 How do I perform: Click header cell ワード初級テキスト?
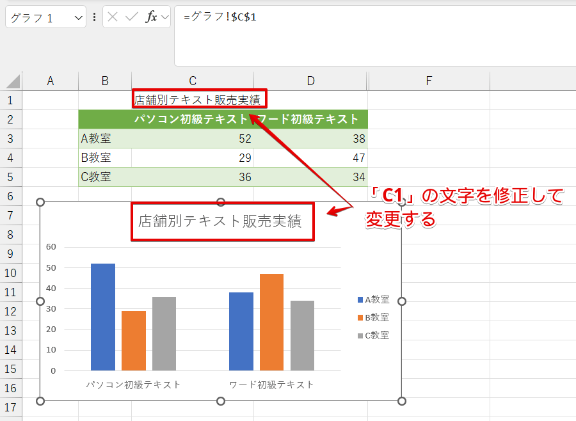pos(311,119)
